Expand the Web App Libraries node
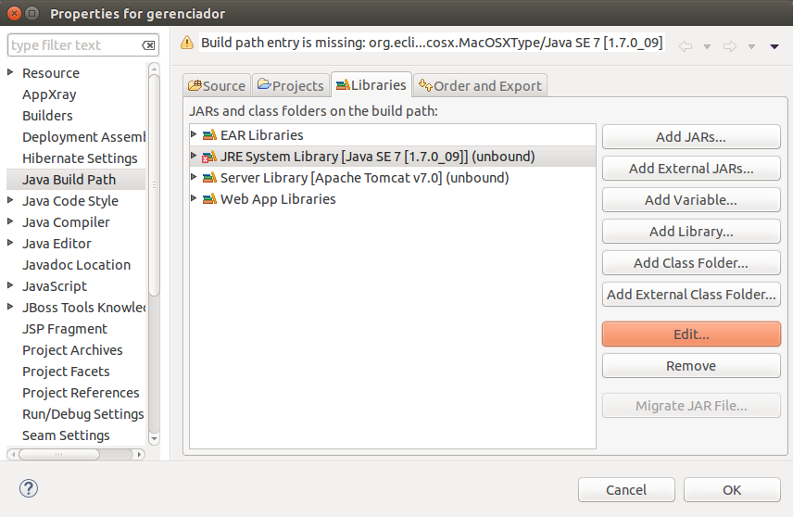 (194, 197)
